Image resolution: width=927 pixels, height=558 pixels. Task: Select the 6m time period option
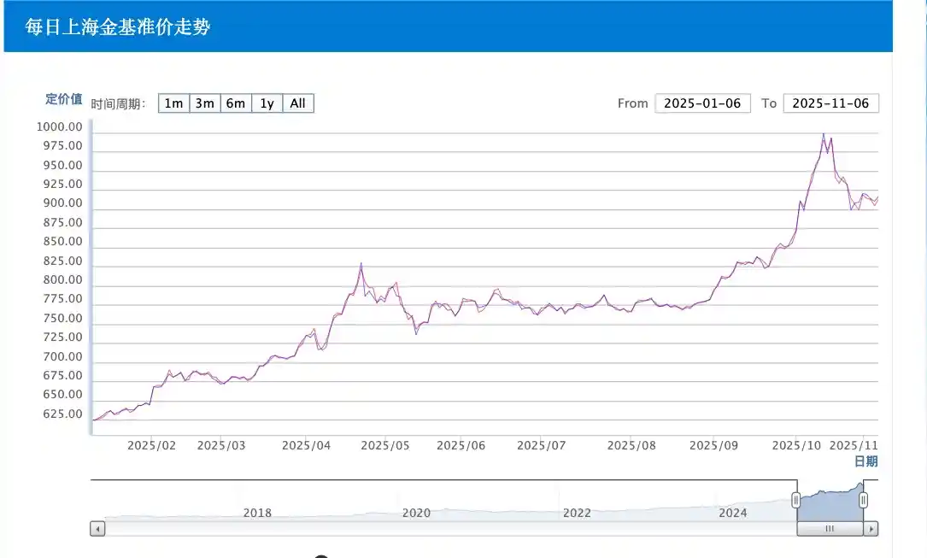coord(235,103)
